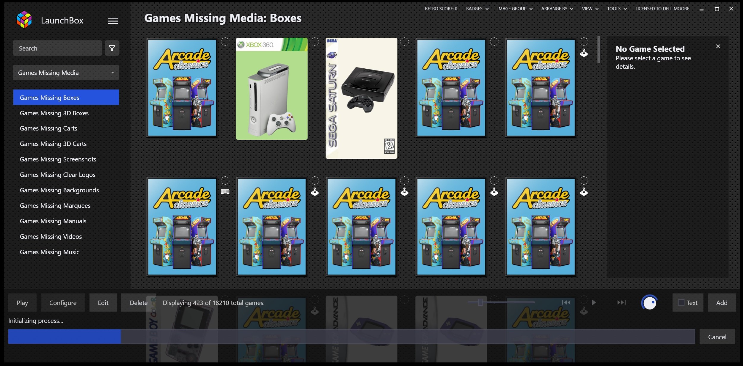Image resolution: width=743 pixels, height=366 pixels.
Task: Open the Image Group dropdown menu
Action: pyautogui.click(x=515, y=9)
